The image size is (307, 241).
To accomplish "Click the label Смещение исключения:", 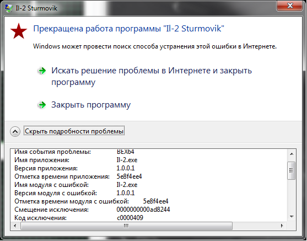I will (51, 210).
